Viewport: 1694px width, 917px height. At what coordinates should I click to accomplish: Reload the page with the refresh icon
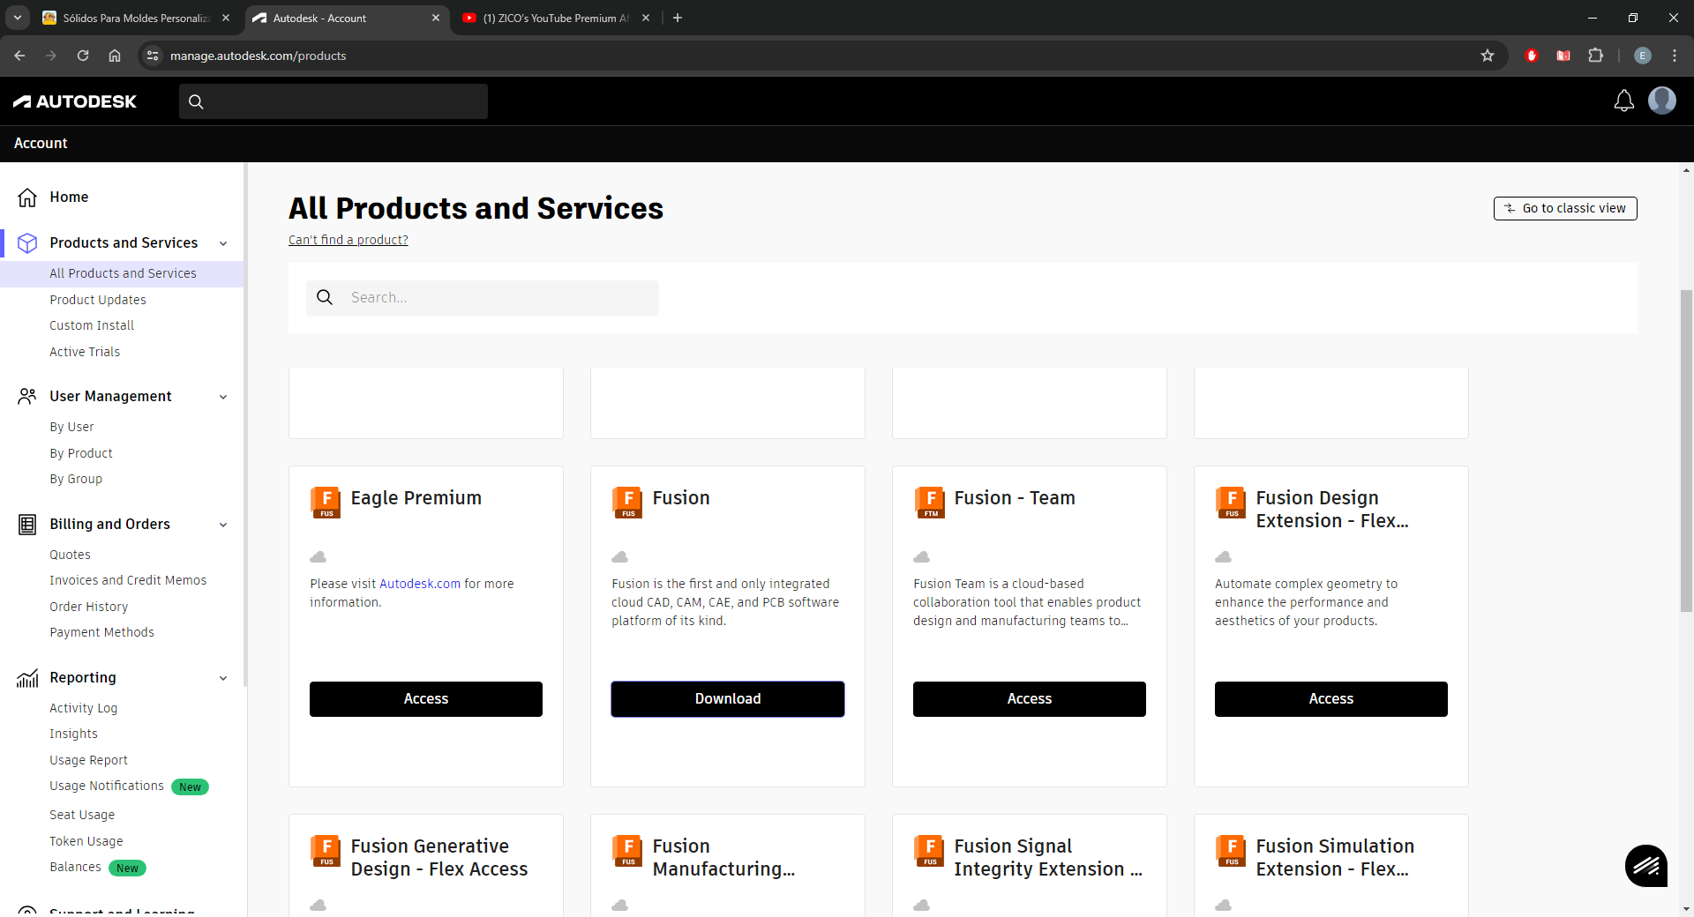point(83,56)
